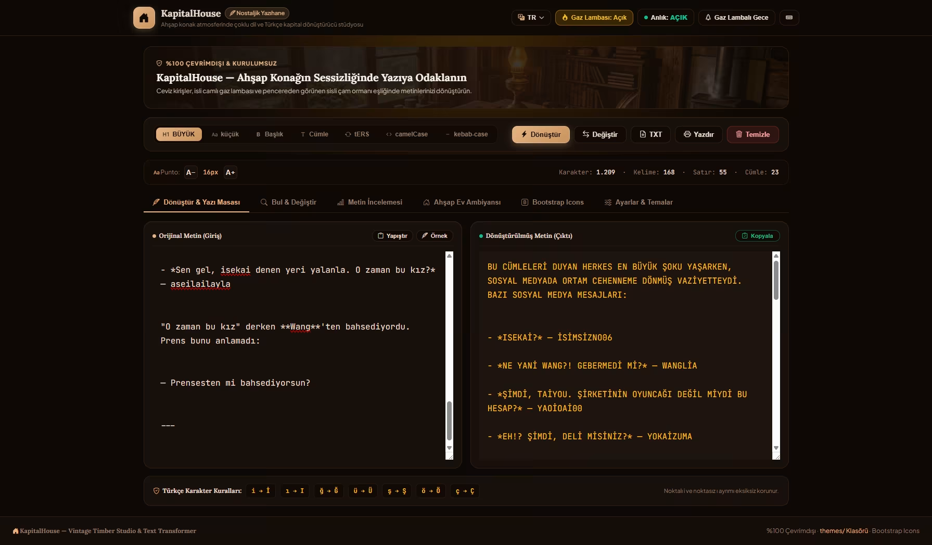Copy output using the Kopyala button
This screenshot has height=545, width=932.
[x=757, y=236]
